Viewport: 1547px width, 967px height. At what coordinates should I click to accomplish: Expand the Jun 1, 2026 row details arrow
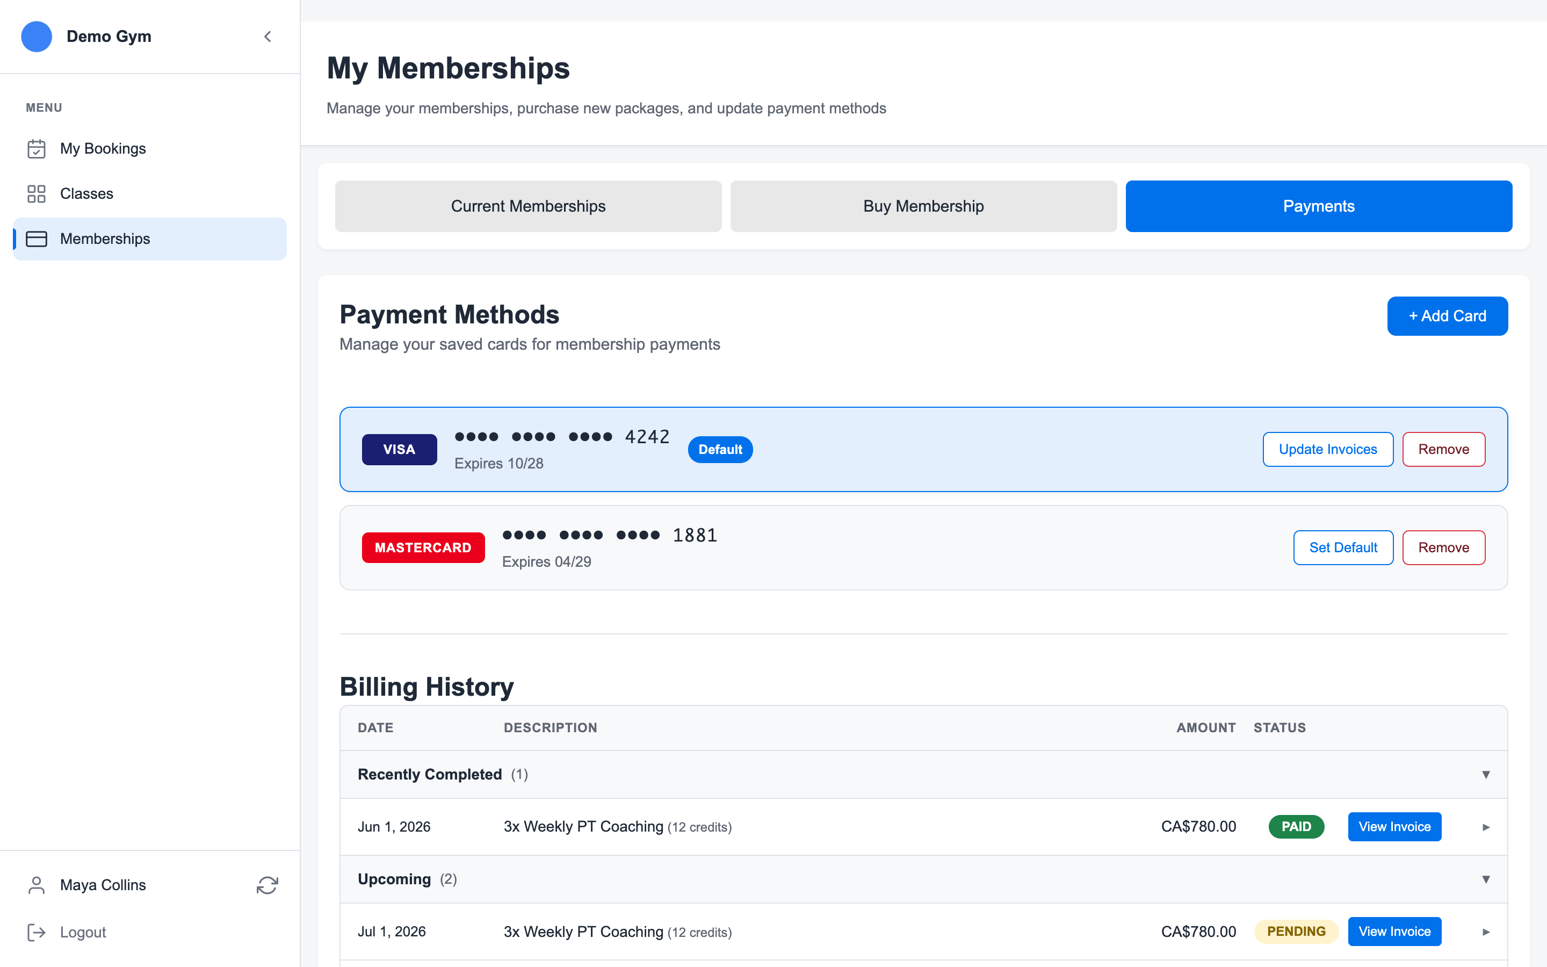[x=1486, y=827]
